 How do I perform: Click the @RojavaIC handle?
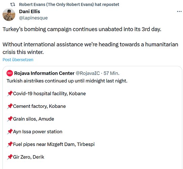click(x=88, y=73)
